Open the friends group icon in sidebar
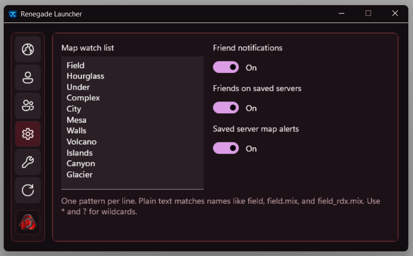Screen dimensions: 413x256 [28, 106]
